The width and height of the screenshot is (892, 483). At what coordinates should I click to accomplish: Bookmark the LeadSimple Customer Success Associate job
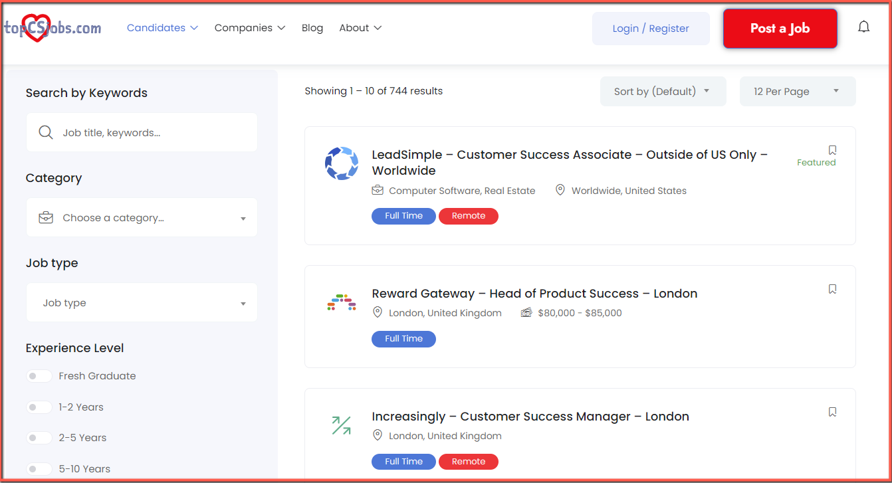tap(832, 150)
